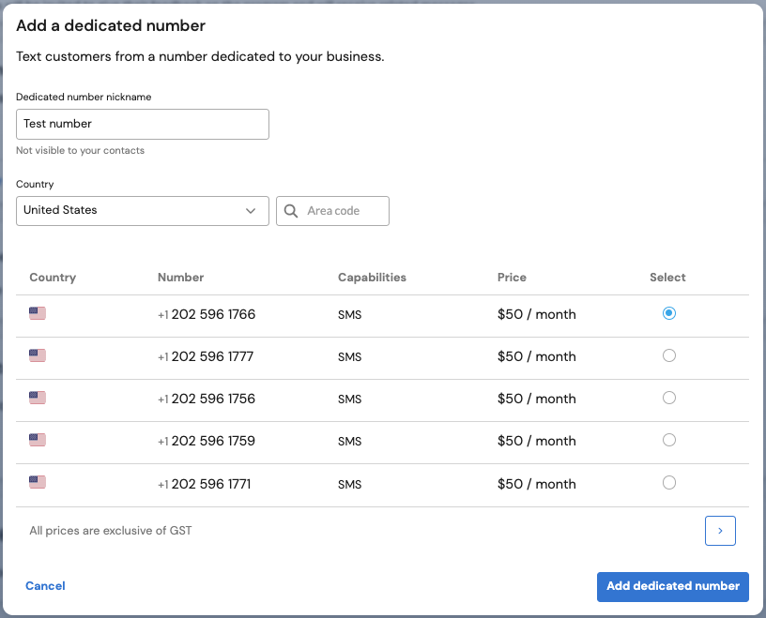Click the Area code search field
The image size is (766, 618).
pos(332,211)
